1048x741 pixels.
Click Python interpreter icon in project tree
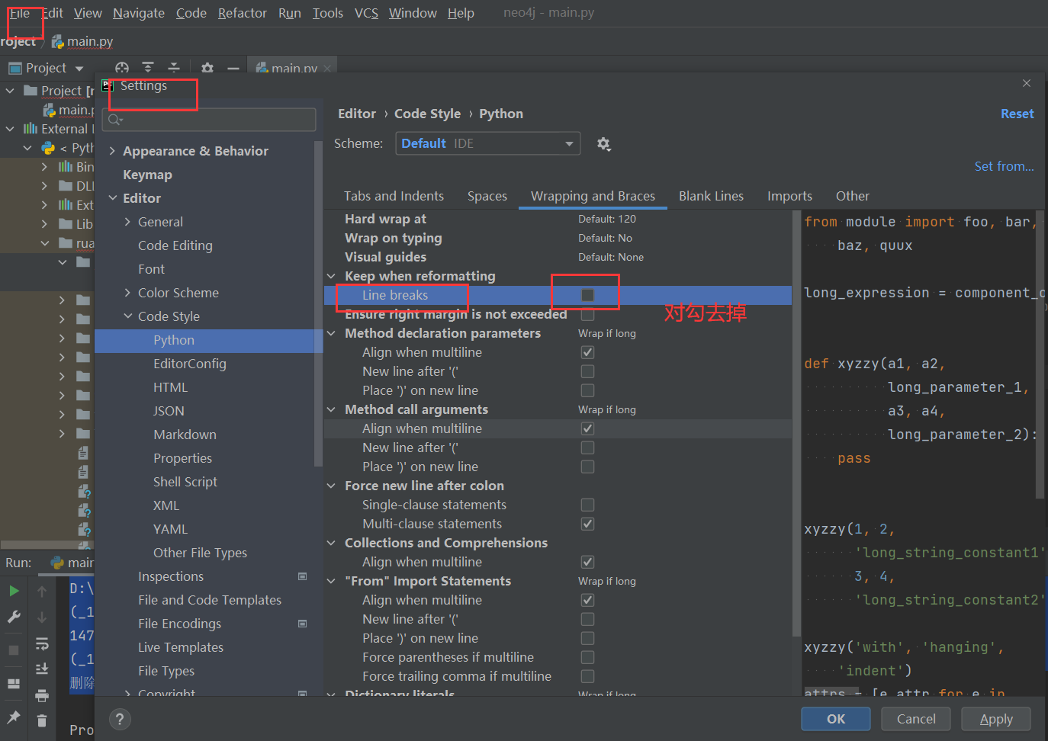point(48,148)
